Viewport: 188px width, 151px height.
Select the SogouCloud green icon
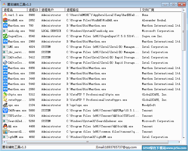click(x=5, y=36)
